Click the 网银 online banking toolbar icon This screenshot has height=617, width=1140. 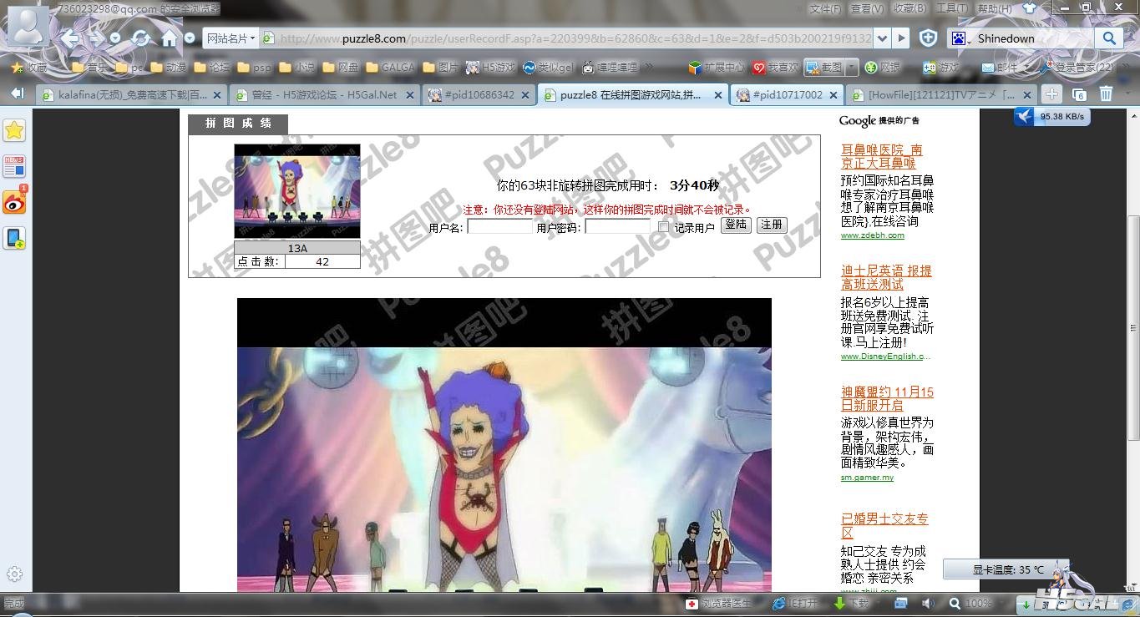click(x=884, y=67)
